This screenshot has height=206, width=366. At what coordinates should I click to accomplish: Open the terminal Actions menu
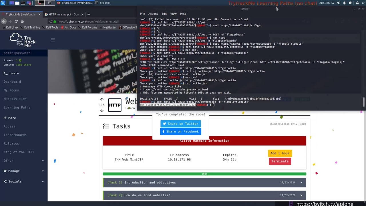[153, 14]
